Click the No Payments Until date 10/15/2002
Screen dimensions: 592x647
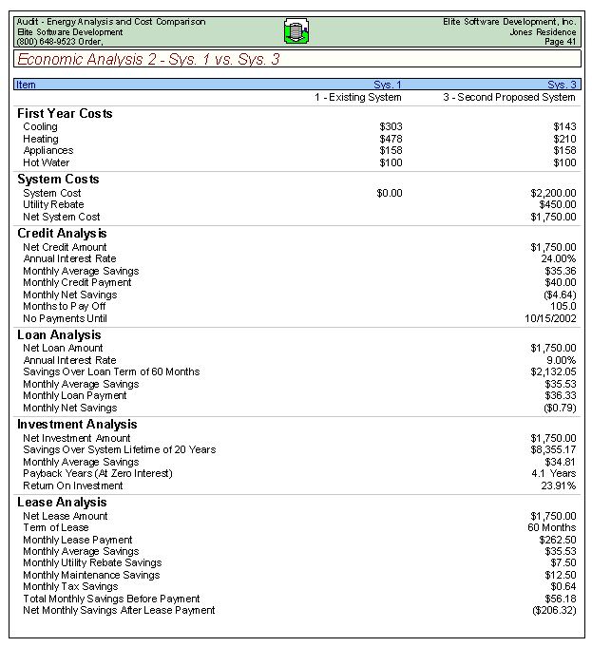[550, 318]
